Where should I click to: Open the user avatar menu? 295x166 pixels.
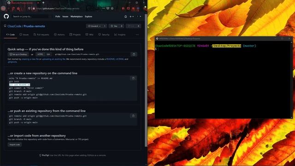139,17
